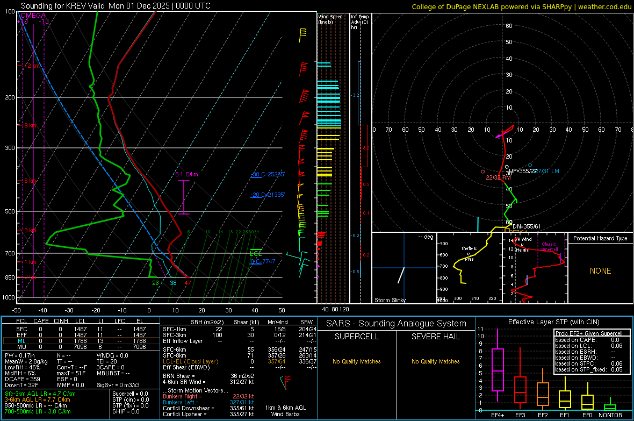
Task: Click the Corfidi Downshear = 355/61 kt entry
Action: (x=208, y=408)
